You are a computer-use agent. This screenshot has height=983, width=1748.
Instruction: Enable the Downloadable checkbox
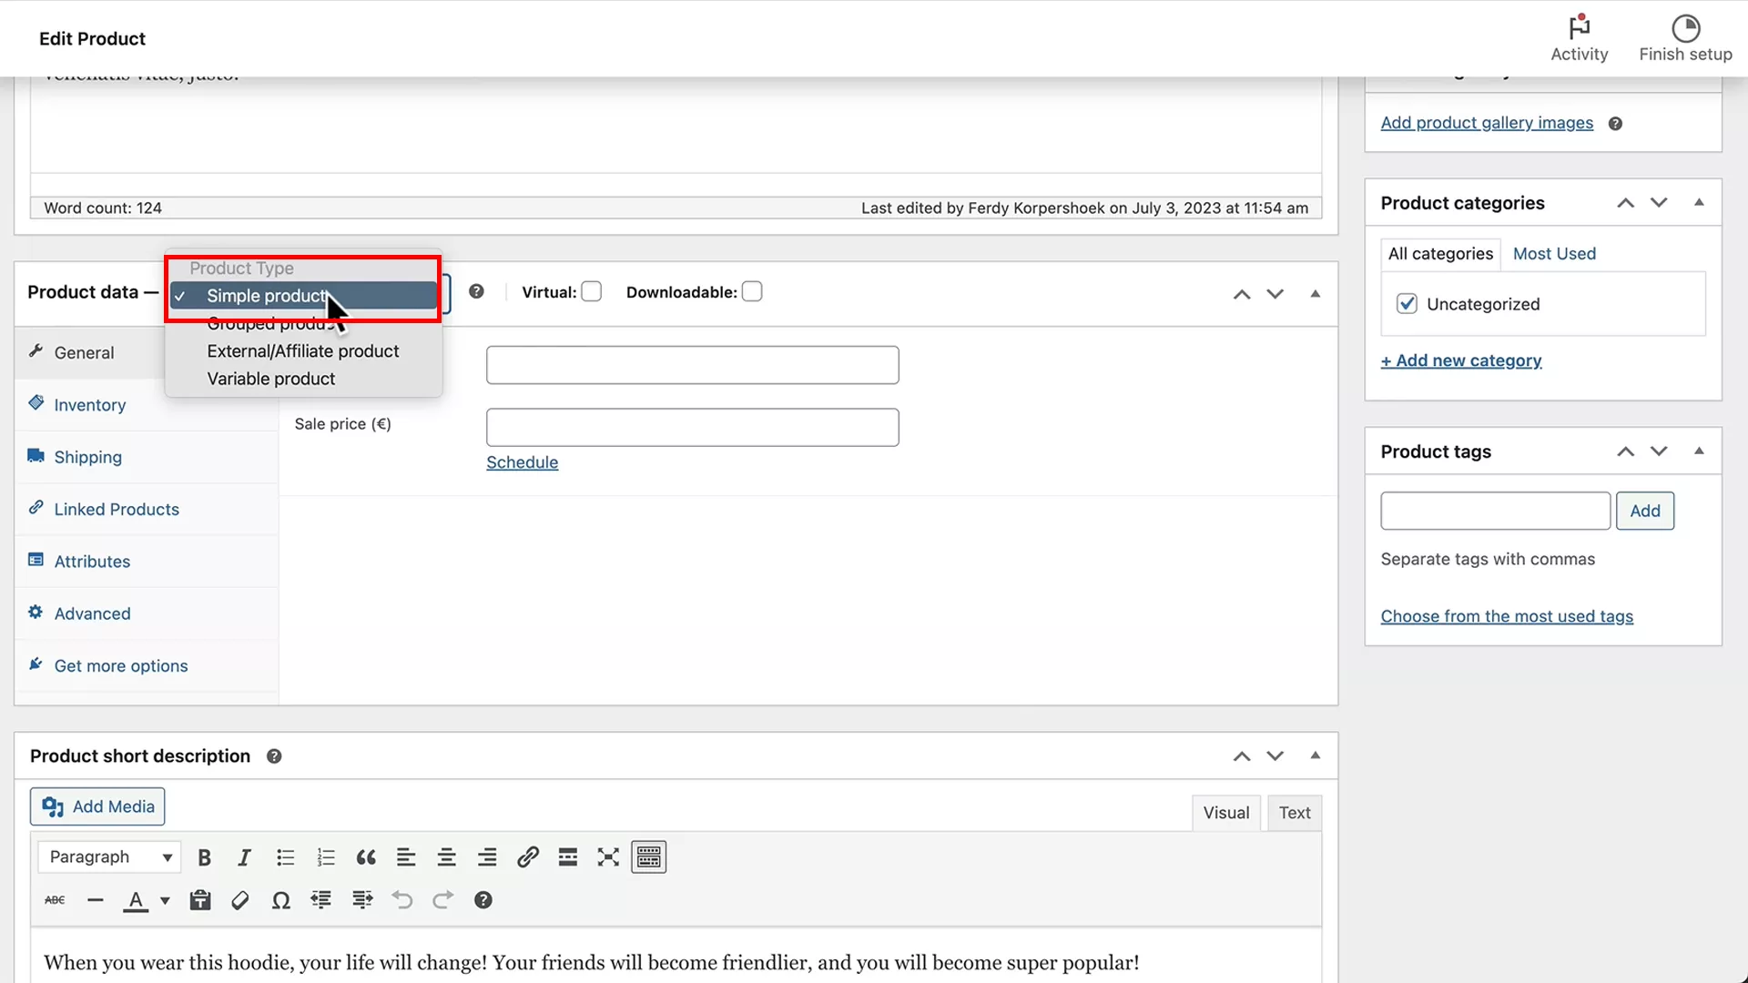752,291
